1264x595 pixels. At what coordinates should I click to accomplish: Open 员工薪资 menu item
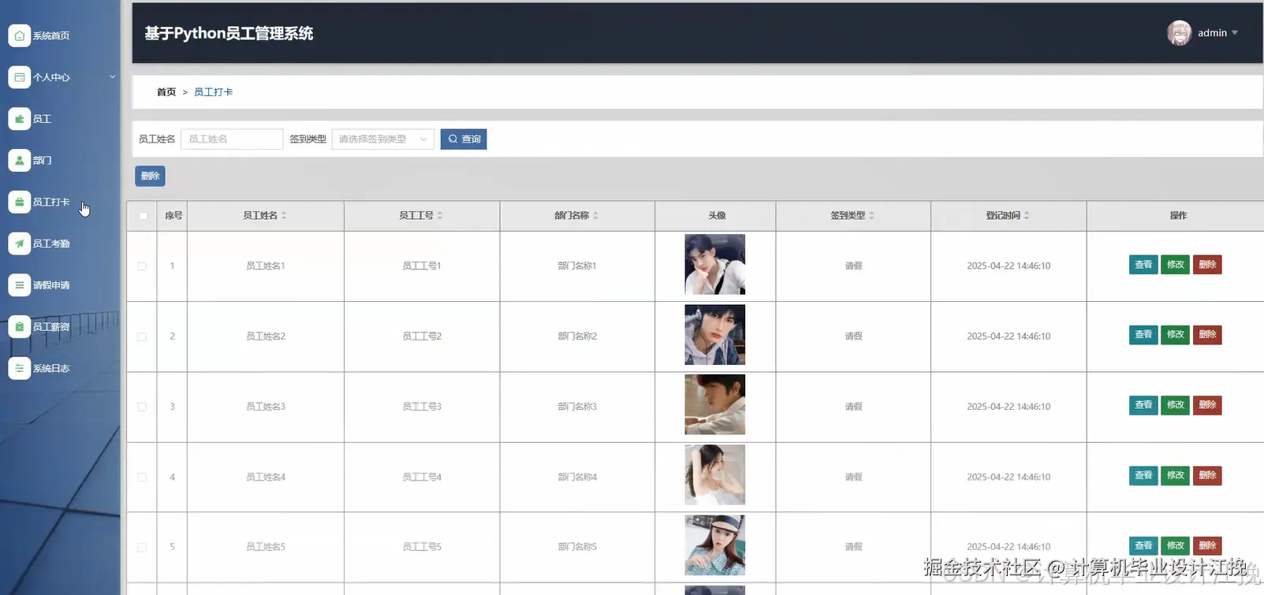(51, 326)
